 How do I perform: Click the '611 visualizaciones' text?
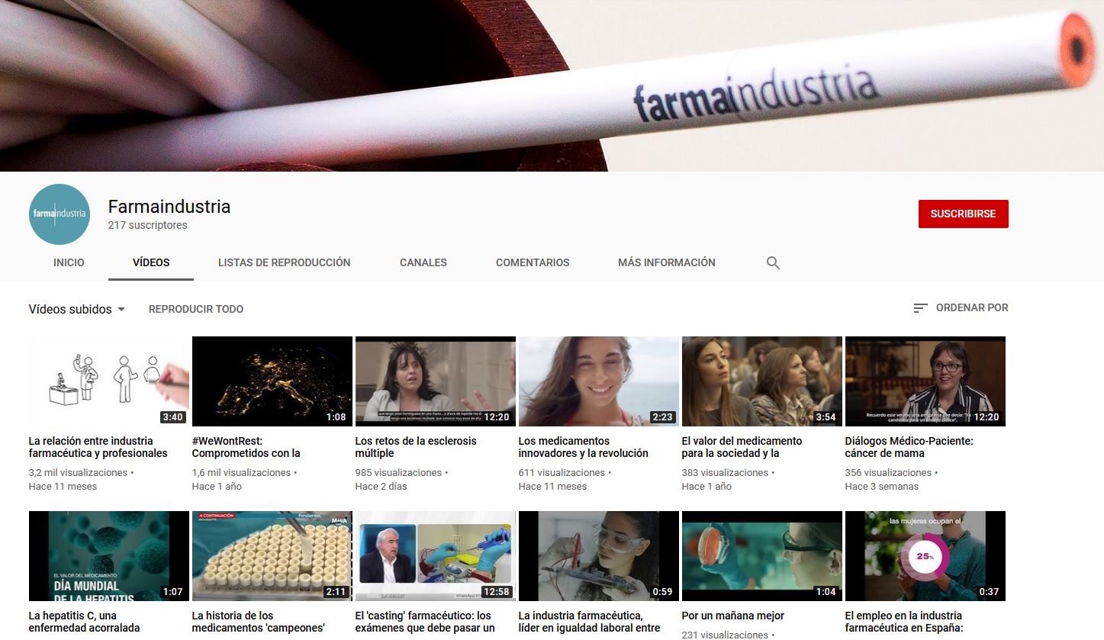562,473
